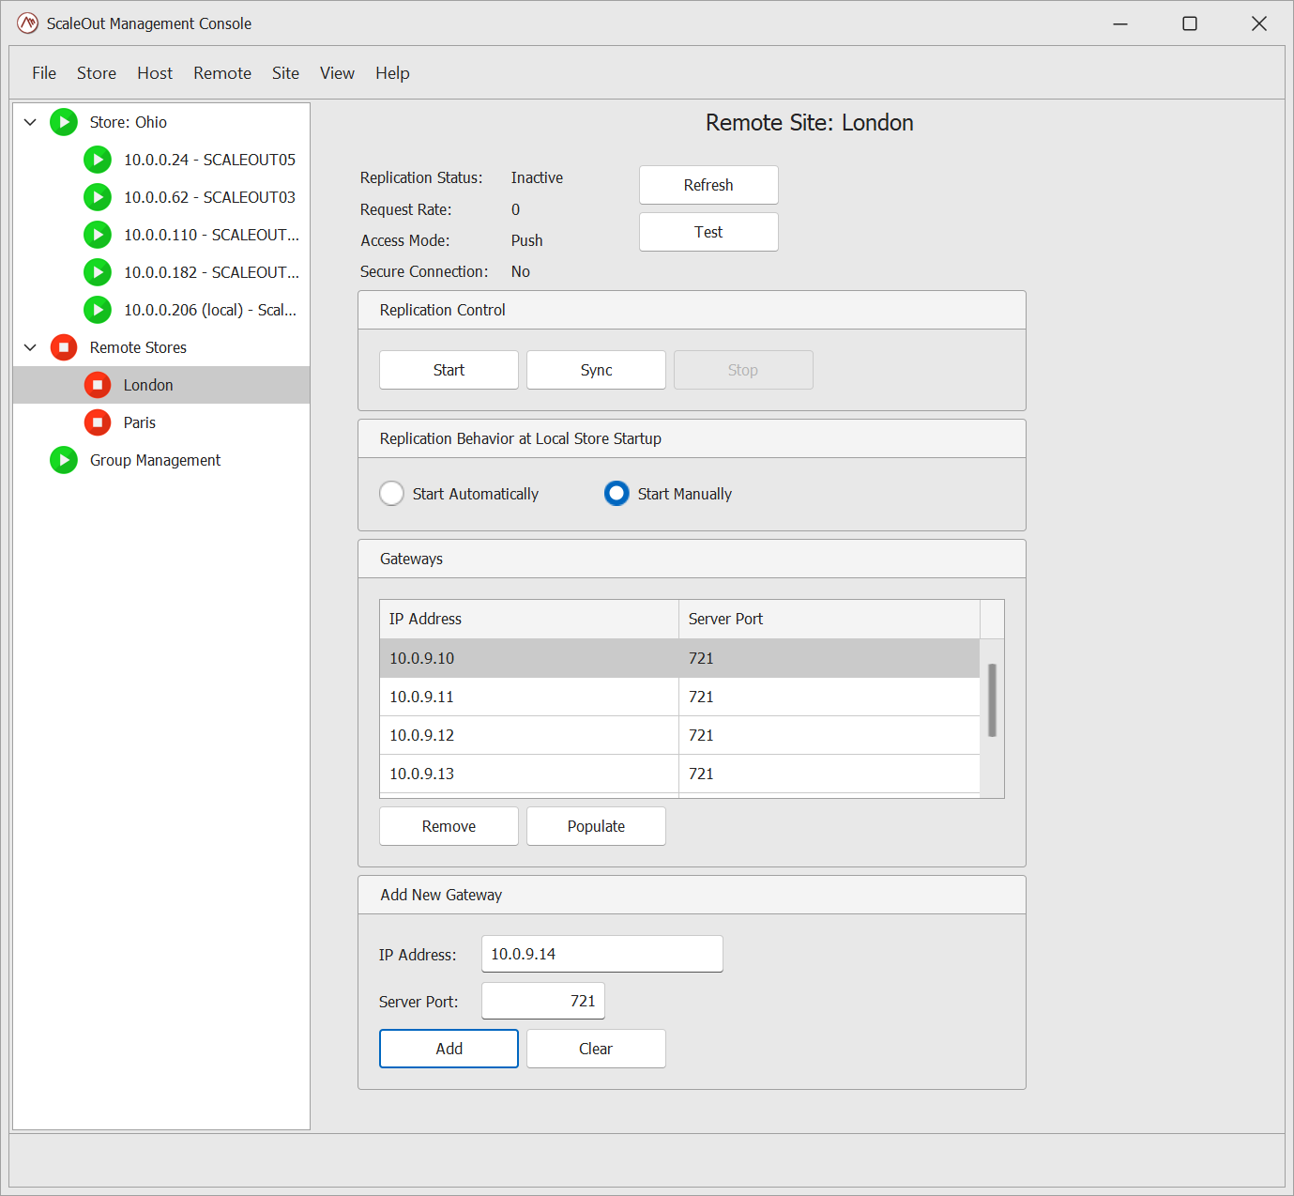
Task: Maximize the console window
Action: tap(1190, 23)
